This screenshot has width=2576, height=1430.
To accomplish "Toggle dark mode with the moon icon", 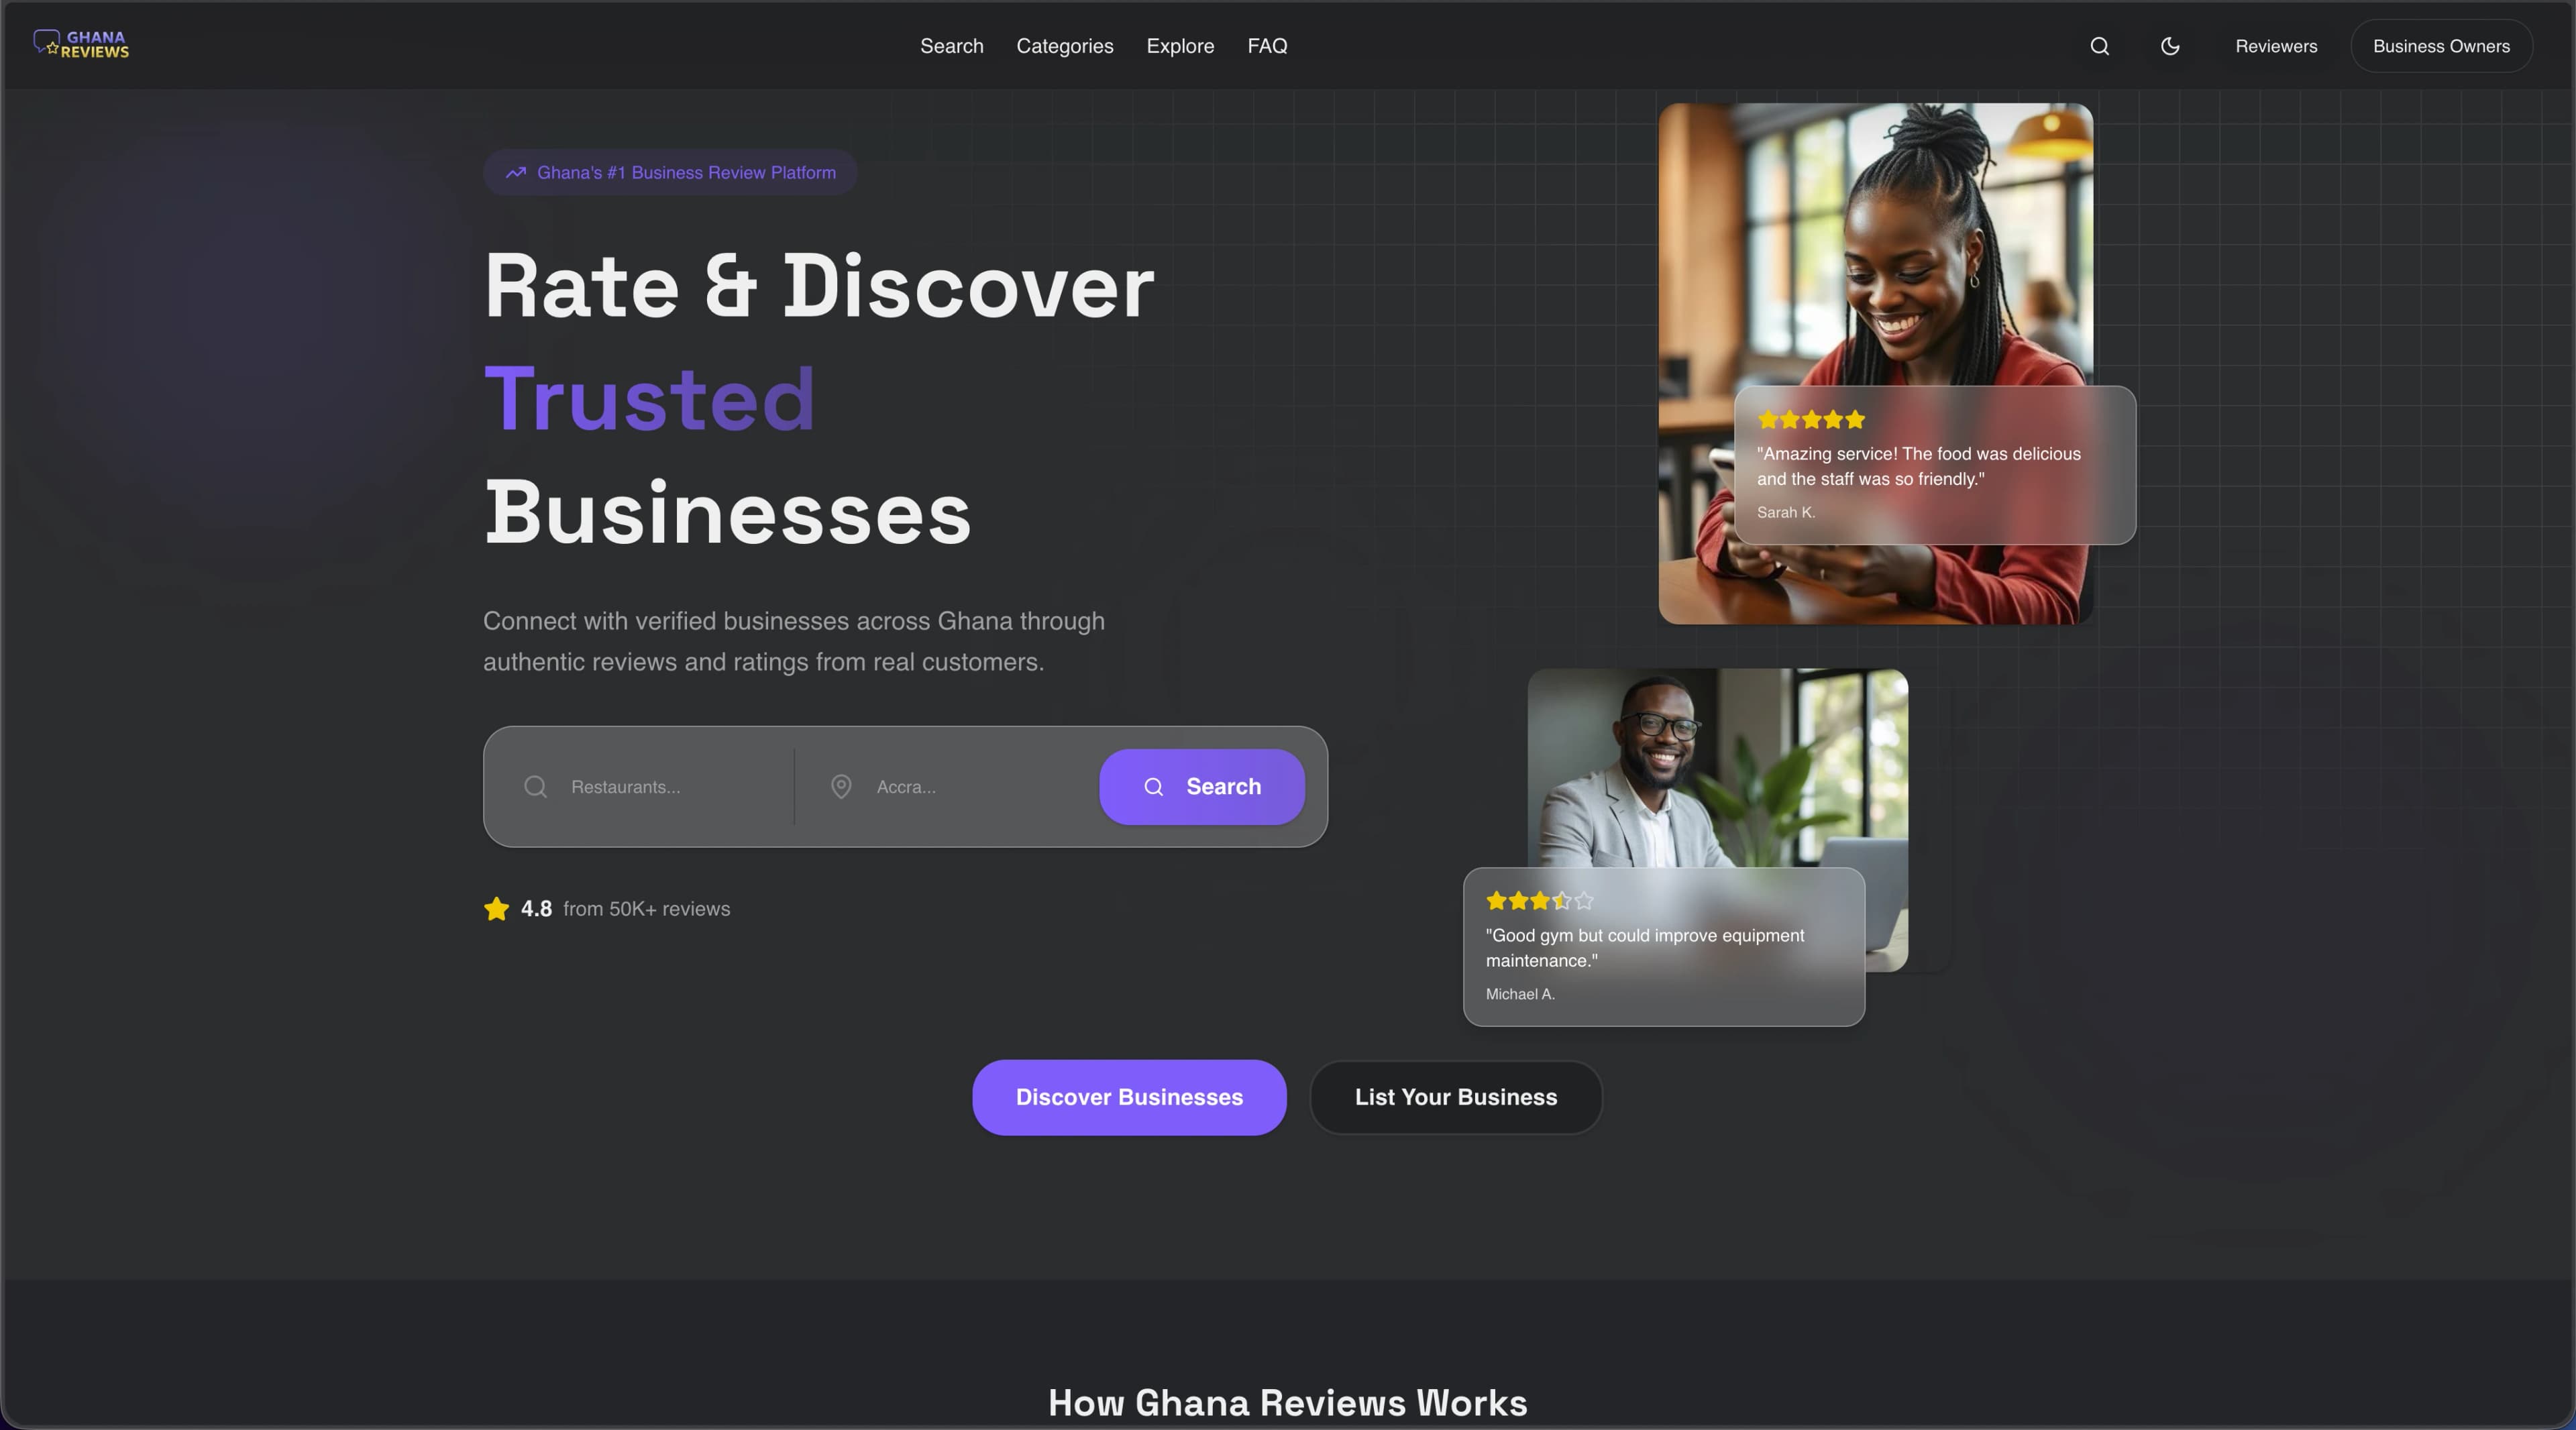I will pos(2170,46).
